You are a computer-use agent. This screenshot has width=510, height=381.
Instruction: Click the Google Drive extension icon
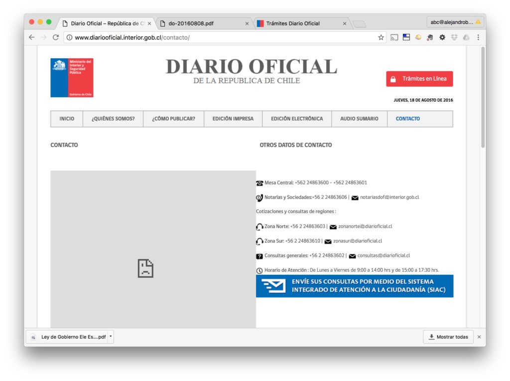click(466, 37)
